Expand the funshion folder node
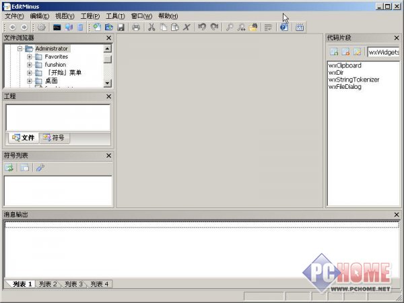 [x=30, y=65]
